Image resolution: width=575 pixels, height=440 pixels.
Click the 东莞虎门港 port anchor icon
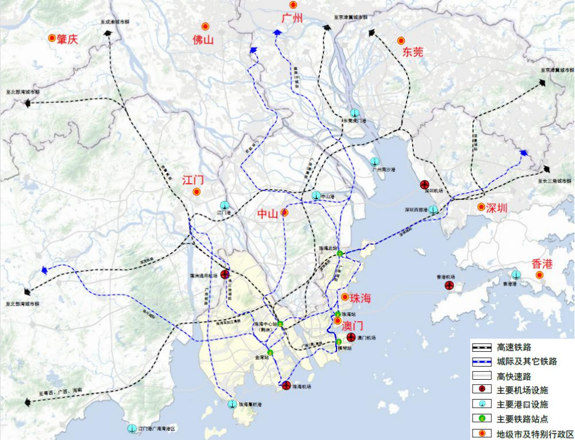tap(355, 113)
